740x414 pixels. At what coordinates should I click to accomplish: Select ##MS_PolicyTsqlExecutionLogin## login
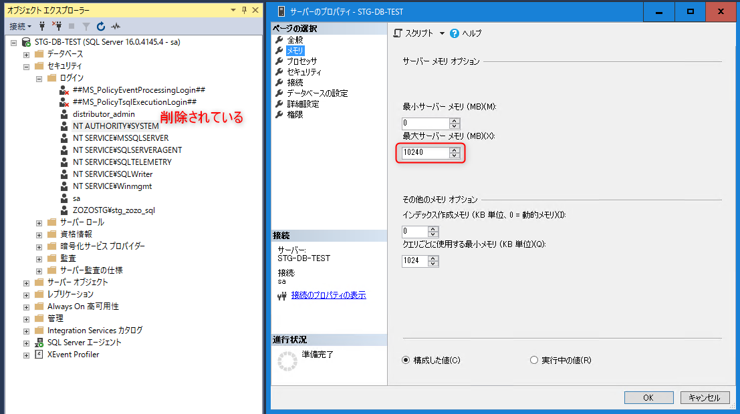click(134, 102)
